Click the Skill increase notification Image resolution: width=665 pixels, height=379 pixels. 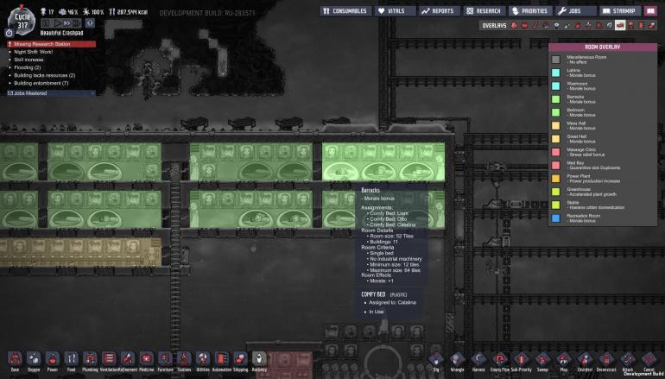pos(28,60)
